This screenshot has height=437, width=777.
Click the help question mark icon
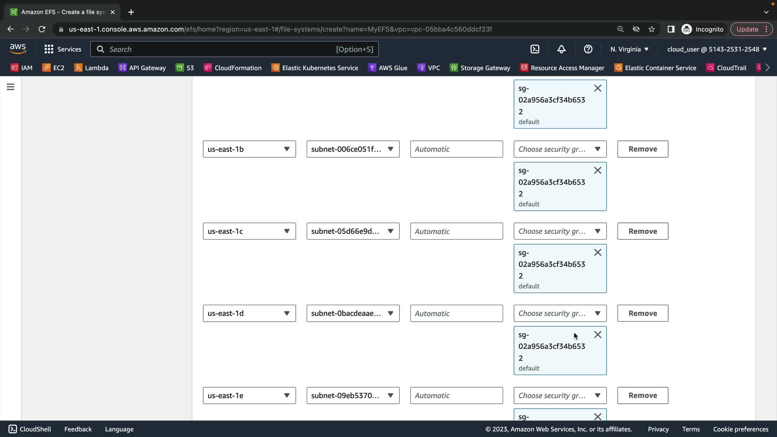point(588,49)
